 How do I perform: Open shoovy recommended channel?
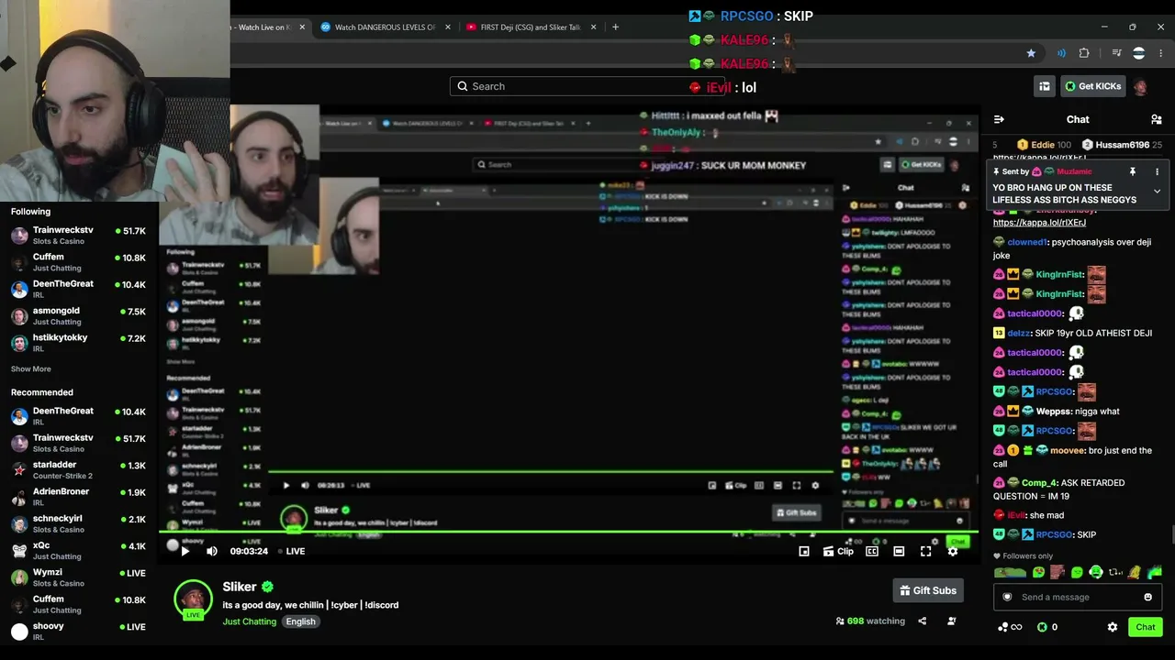[x=78, y=631]
